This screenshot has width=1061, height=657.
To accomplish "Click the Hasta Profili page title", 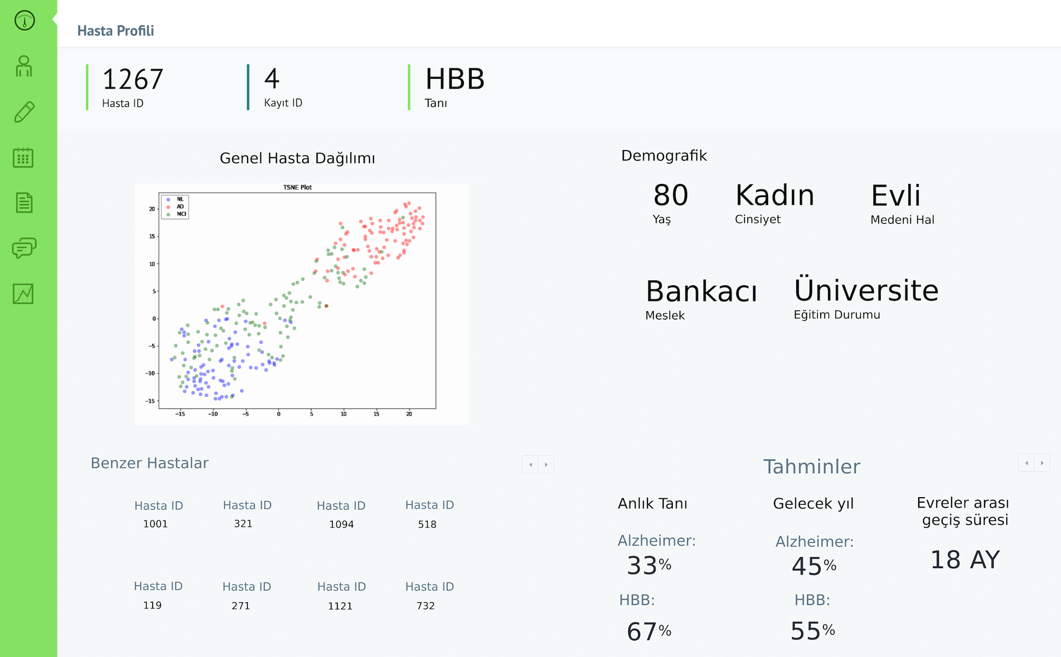I will point(116,31).
